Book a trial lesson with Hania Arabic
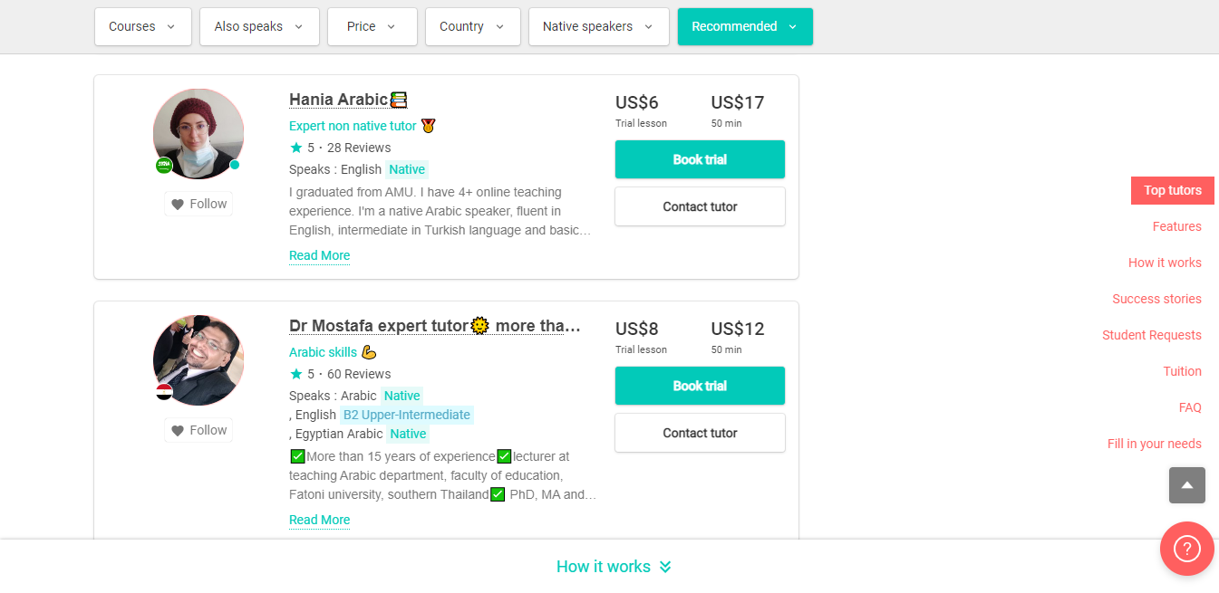 pyautogui.click(x=700, y=159)
